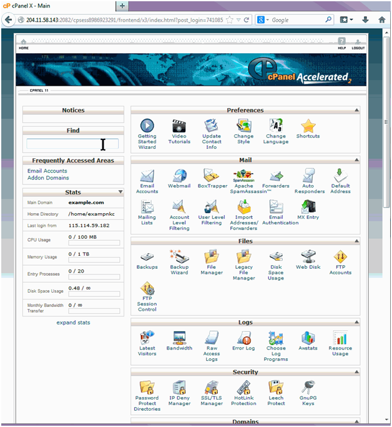Viewport: 392px width, 427px height.
Task: Open Raw Access Logs
Action: click(212, 346)
